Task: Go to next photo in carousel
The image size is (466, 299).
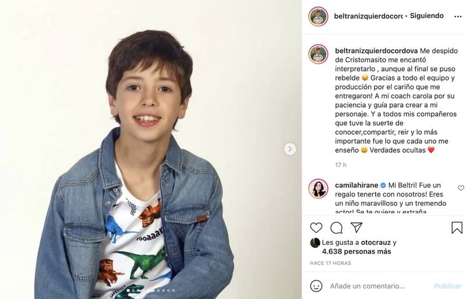Action: point(290,149)
